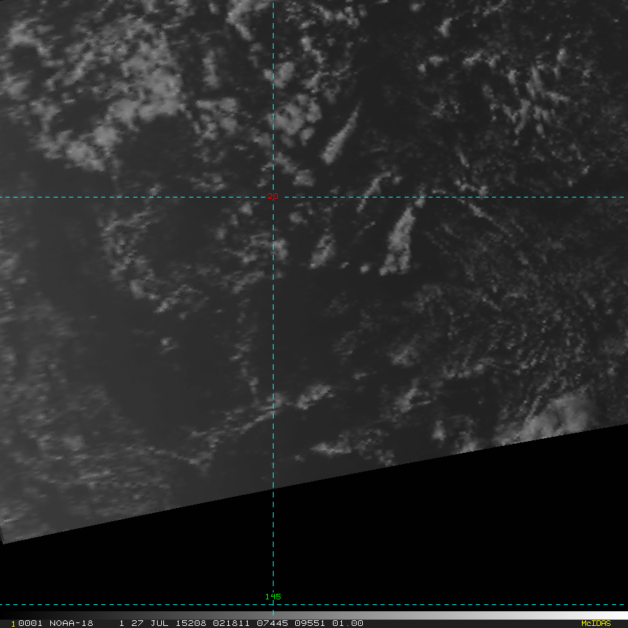Screen dimensions: 628x628
Task: Click the green longitude label 145
Action: point(272,597)
